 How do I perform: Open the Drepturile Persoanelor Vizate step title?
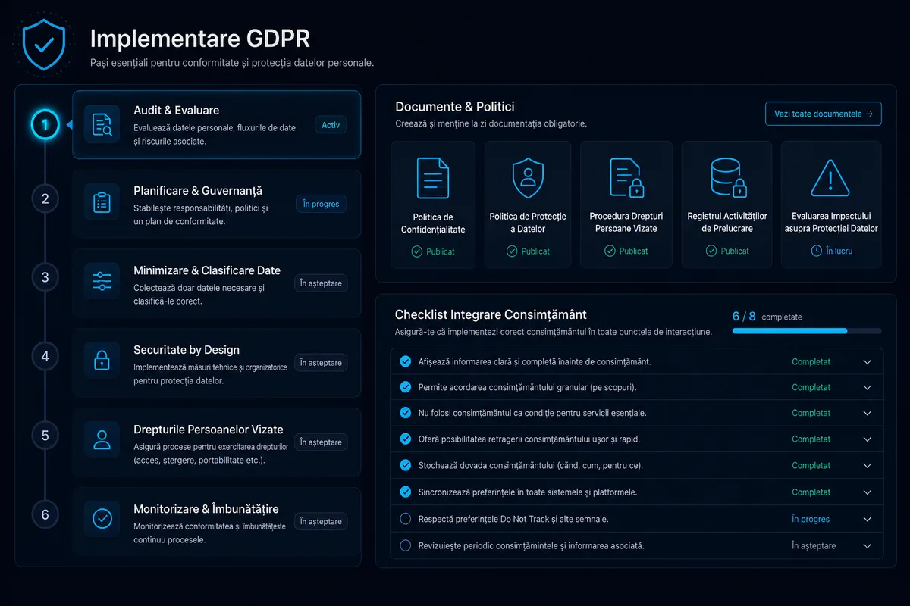[208, 430]
